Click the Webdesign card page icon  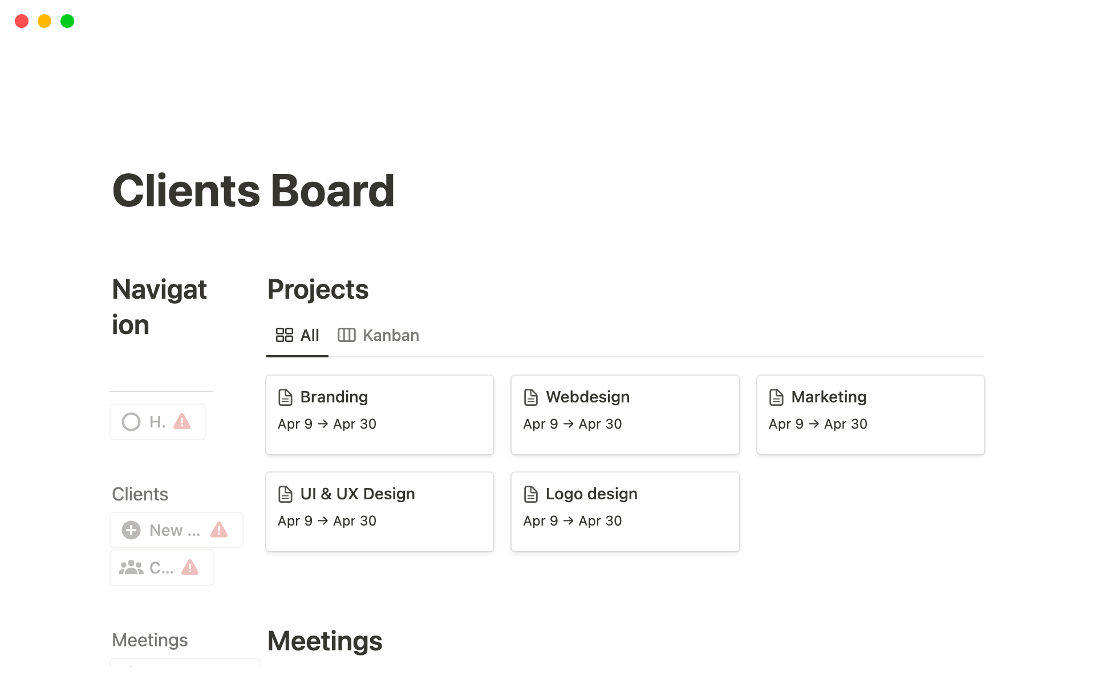point(530,397)
